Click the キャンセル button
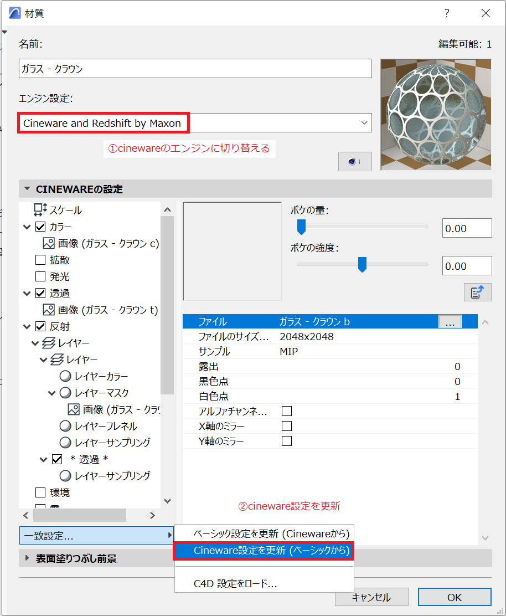 (x=371, y=597)
